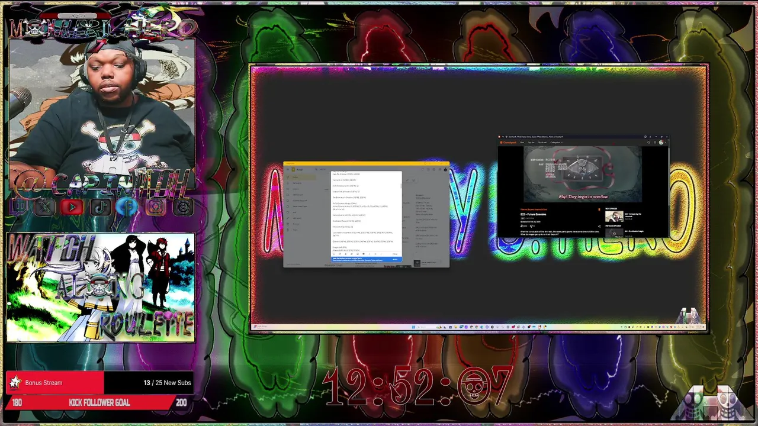This screenshot has height=426, width=758.
Task: Open the Crunchyroll watchlist bookmark icon in header
Action: (655, 143)
